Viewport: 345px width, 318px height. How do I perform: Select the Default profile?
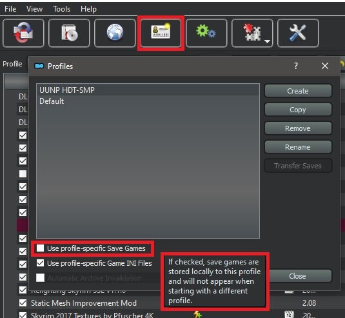pyautogui.click(x=148, y=101)
